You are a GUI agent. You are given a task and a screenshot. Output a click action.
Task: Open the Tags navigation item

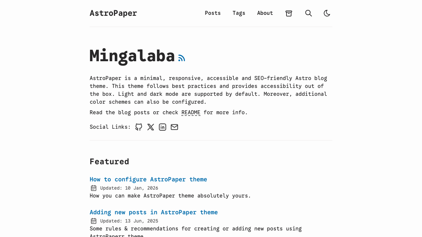239,13
